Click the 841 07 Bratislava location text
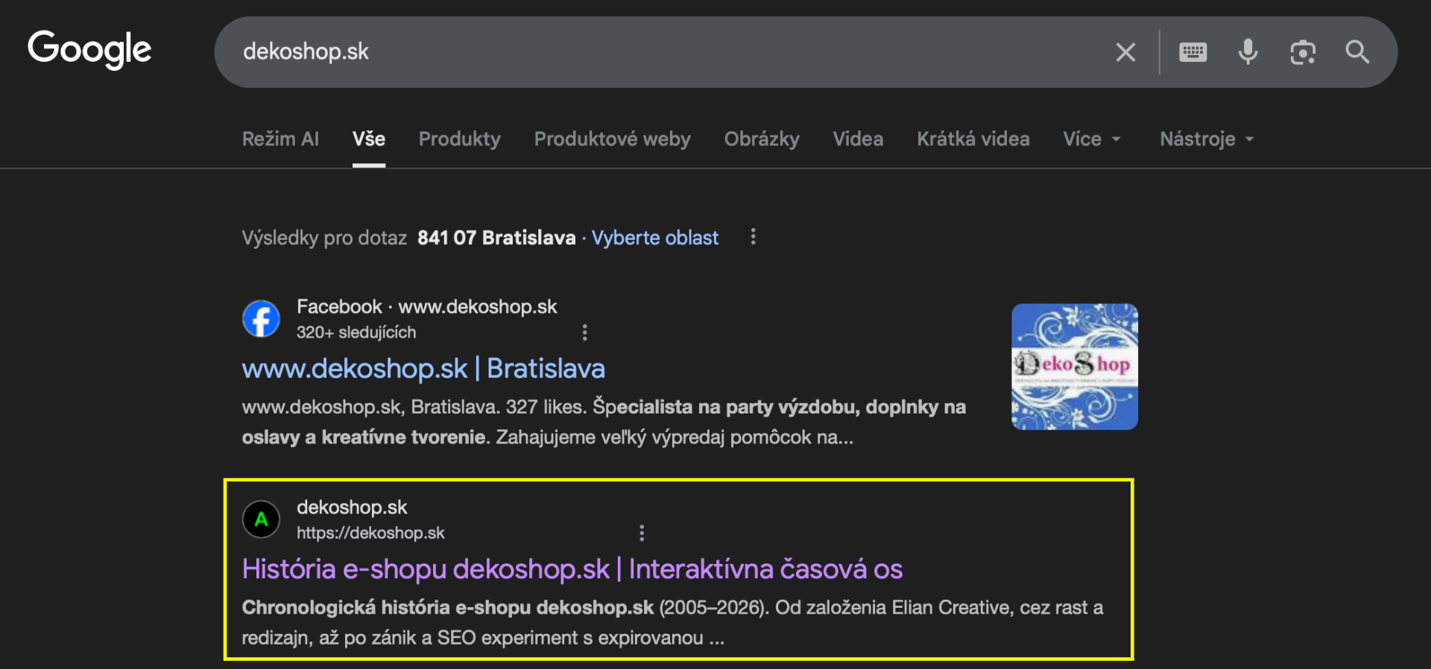 point(496,238)
